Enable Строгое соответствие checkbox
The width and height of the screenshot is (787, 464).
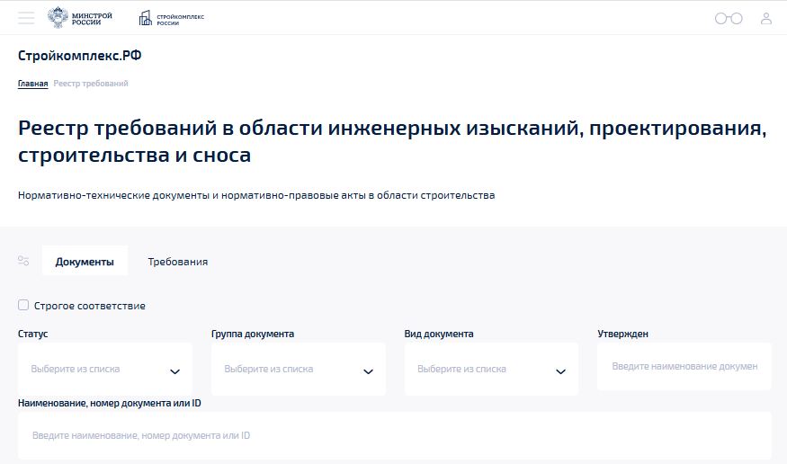[23, 305]
